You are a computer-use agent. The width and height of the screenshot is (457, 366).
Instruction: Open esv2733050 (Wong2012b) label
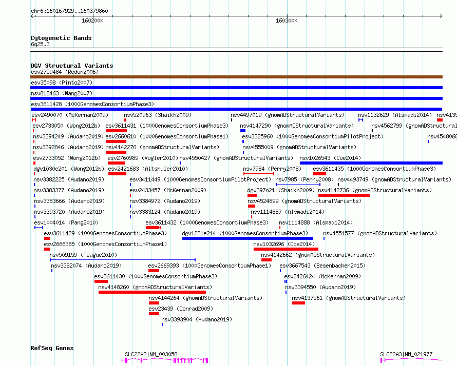click(x=66, y=126)
